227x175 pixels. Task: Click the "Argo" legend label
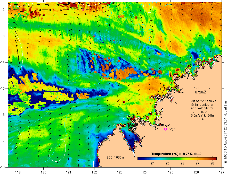click(x=172, y=129)
